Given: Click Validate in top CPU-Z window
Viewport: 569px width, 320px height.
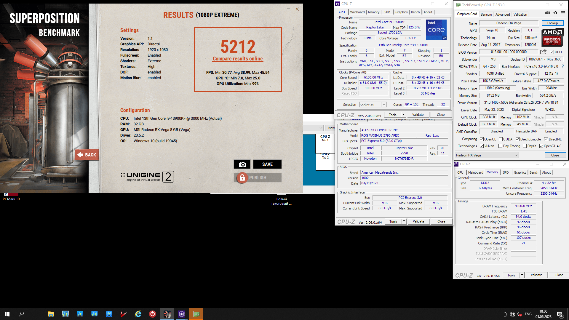Looking at the screenshot, I should point(418,115).
